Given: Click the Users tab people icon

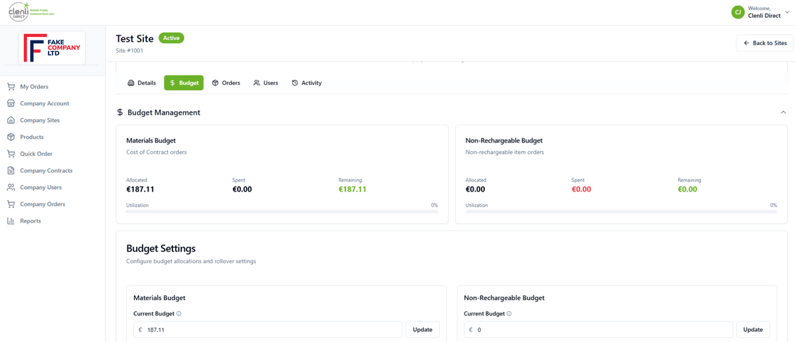Looking at the screenshot, I should [x=257, y=83].
